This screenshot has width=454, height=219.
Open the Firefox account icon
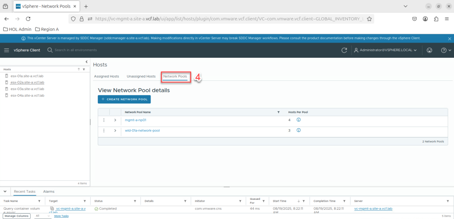pos(425,19)
